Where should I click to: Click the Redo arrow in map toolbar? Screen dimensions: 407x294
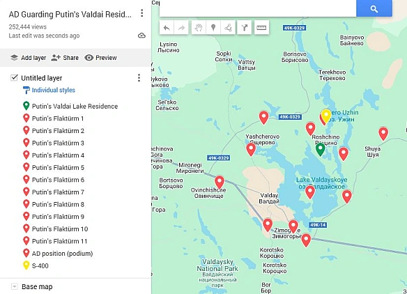tap(181, 27)
